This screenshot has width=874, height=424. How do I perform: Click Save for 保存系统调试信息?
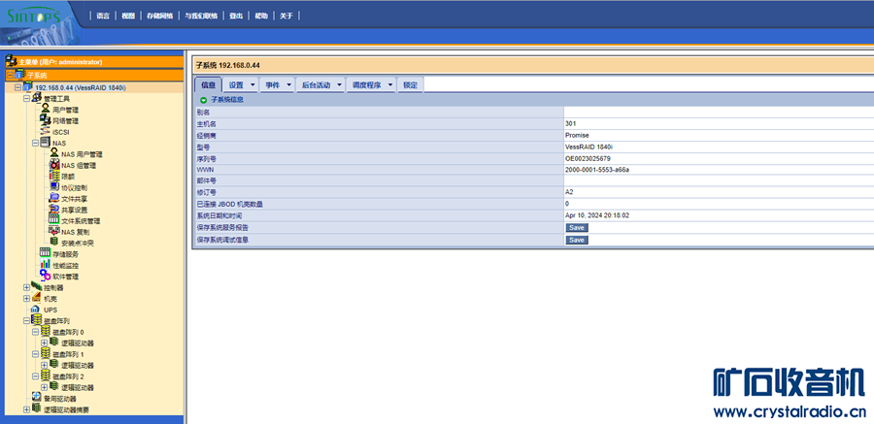point(576,240)
